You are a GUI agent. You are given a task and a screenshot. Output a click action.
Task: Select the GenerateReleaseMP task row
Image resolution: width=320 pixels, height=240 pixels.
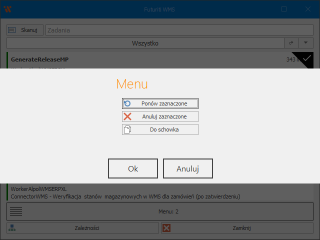click(x=140, y=59)
